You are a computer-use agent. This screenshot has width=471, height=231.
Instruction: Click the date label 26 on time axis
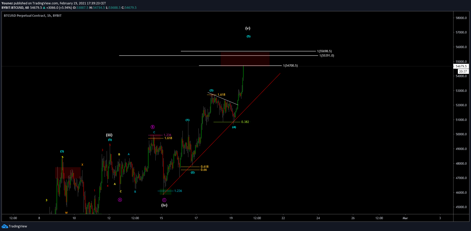[x=353, y=218]
